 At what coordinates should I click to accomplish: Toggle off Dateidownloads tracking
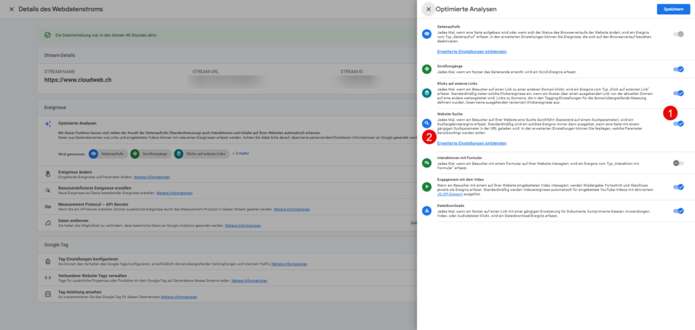pyautogui.click(x=678, y=210)
